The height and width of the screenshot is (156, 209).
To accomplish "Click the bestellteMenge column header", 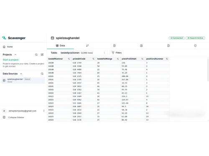I will tap(108, 59).
